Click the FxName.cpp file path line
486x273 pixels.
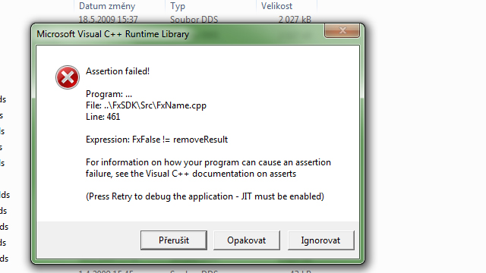pyautogui.click(x=146, y=105)
